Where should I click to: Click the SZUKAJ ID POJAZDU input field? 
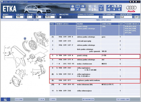[x=88, y=17]
